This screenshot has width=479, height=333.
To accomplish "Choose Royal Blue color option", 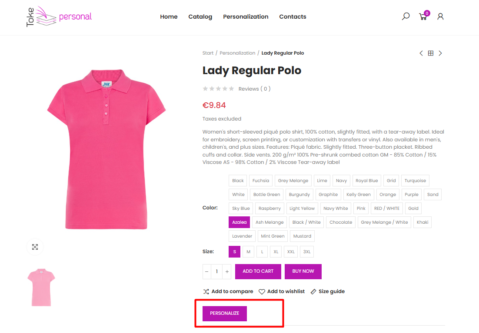I will 367,180.
